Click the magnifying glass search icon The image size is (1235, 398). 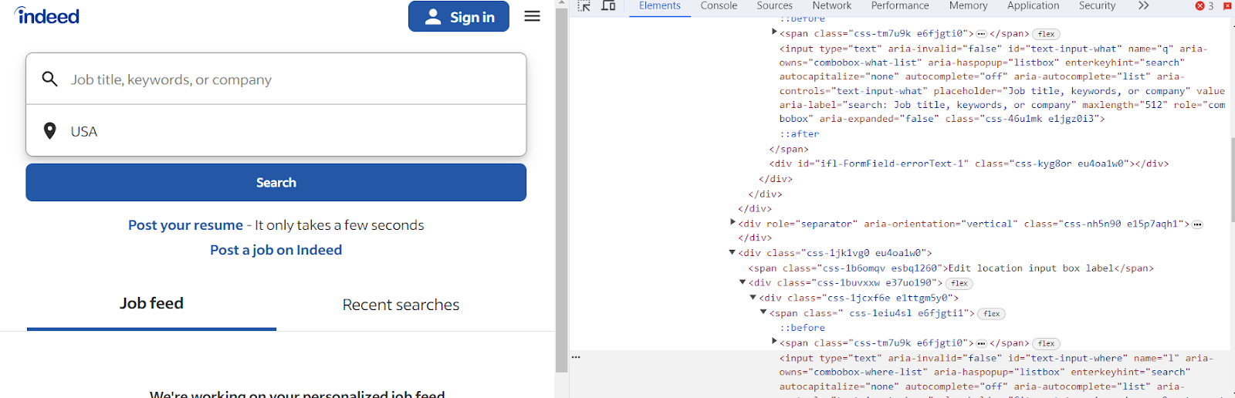click(50, 79)
